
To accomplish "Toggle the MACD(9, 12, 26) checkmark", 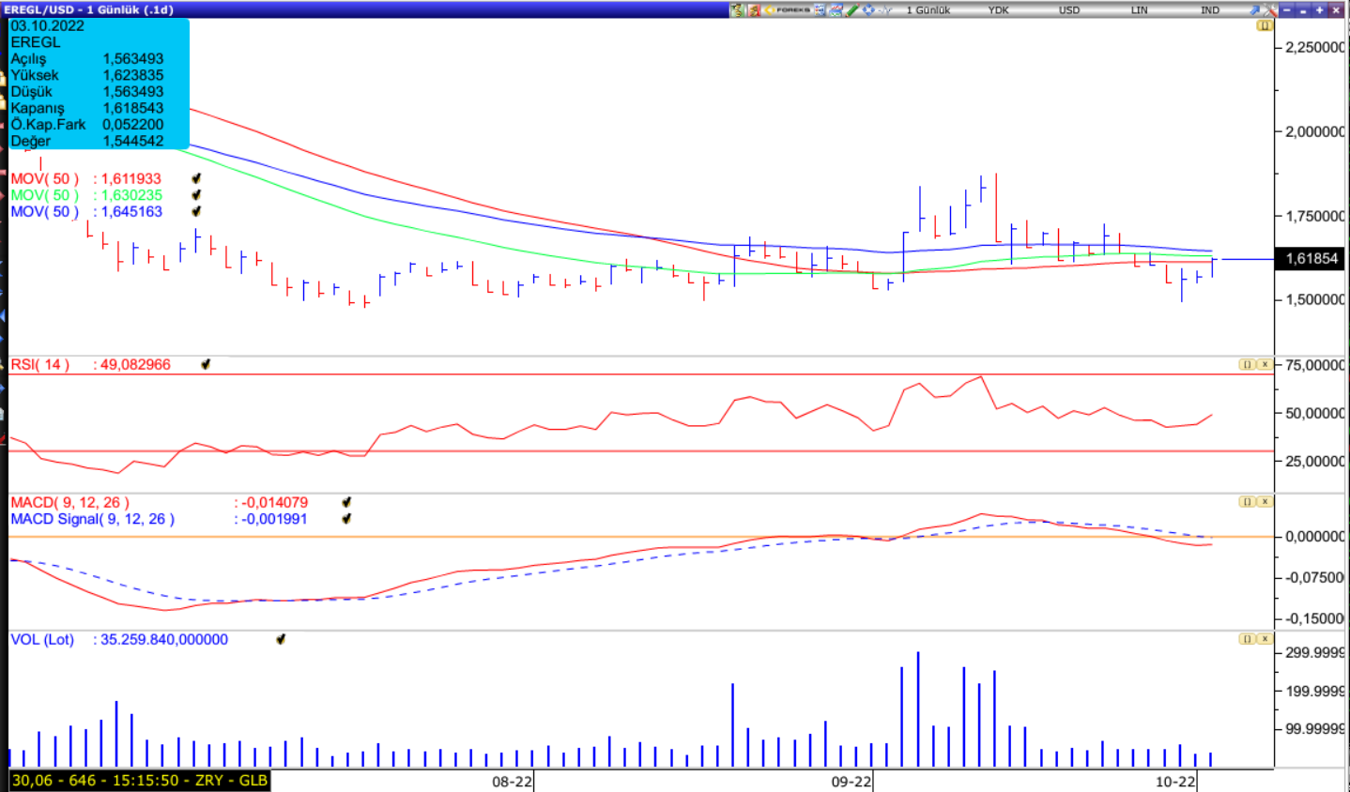I will coord(346,502).
